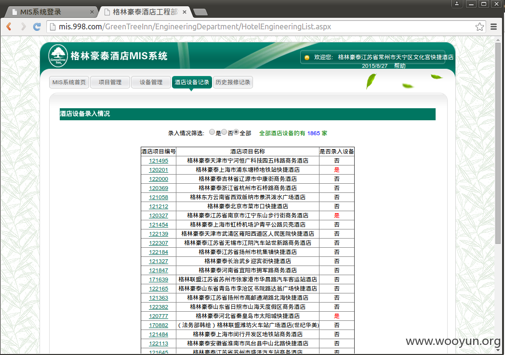
Task: Click hotel name 格林豪泰北京市菜市口快捷酒店
Action: tap(248, 206)
